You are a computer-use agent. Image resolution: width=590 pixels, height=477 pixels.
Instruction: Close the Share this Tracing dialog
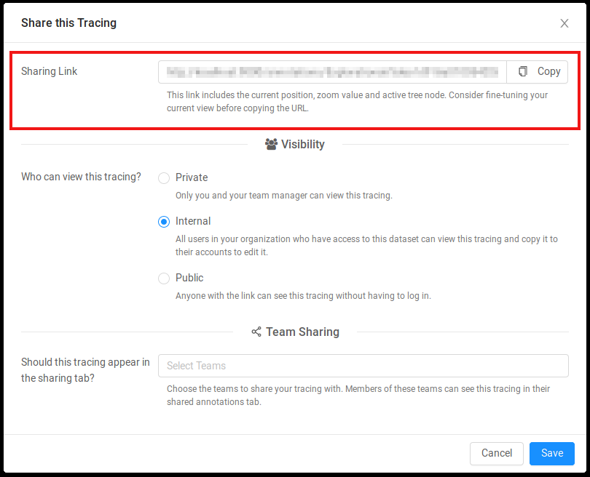(564, 23)
